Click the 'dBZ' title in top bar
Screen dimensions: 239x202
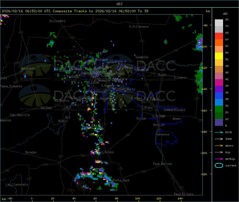(119, 4)
